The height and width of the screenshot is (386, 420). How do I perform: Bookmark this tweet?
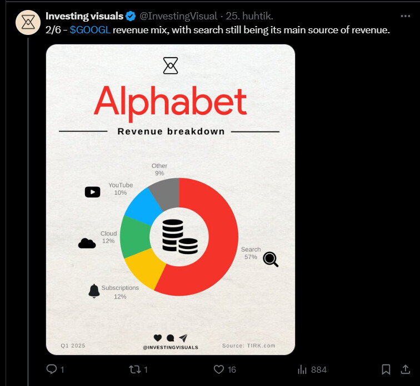click(386, 369)
